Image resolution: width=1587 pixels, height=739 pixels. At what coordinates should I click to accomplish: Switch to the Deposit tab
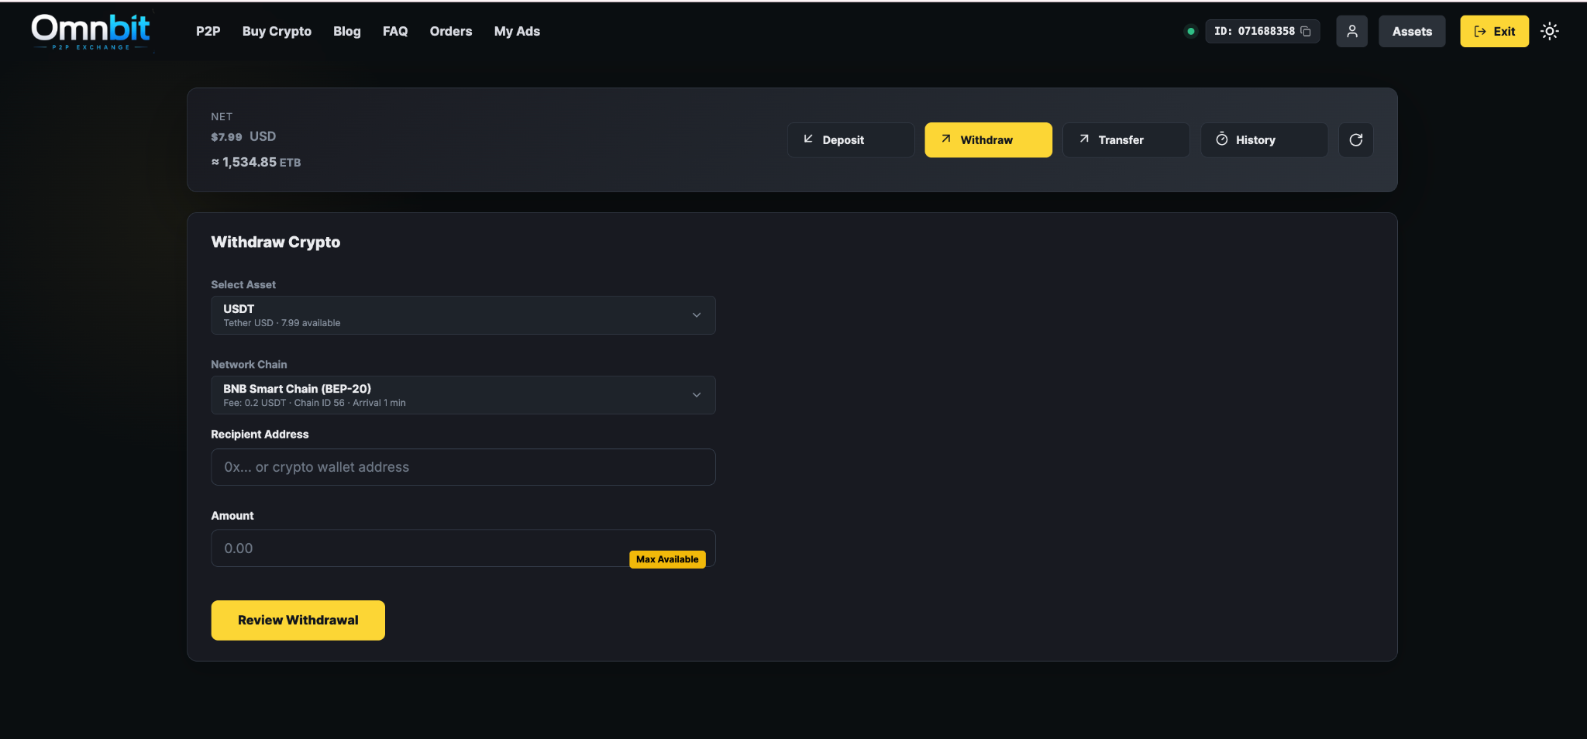[x=851, y=139]
